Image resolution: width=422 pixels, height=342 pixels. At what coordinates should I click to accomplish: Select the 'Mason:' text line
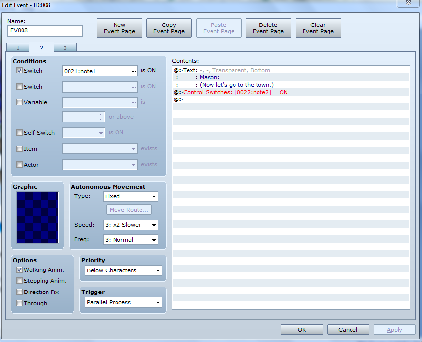coord(291,77)
